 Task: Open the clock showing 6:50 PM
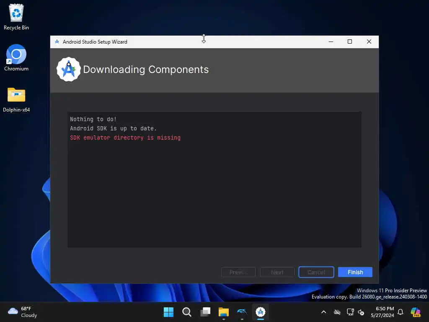[x=382, y=312]
